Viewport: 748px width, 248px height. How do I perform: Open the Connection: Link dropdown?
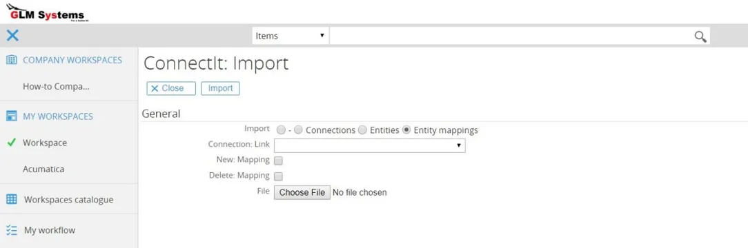[370, 145]
